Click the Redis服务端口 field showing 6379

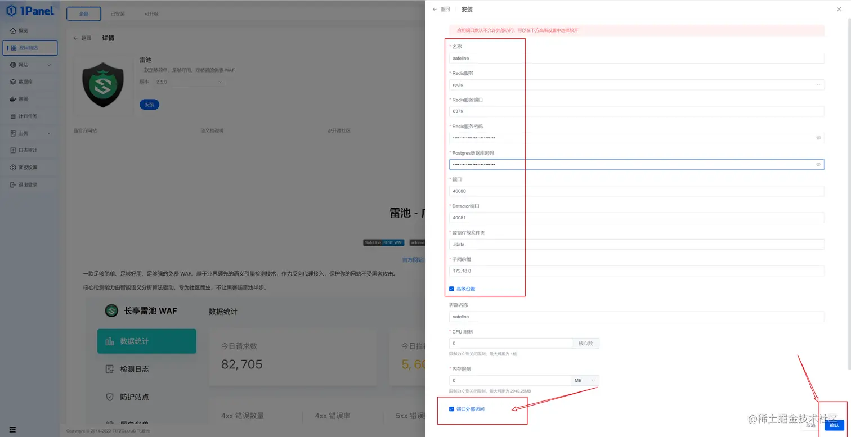pos(637,111)
